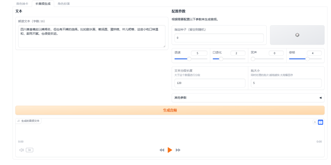Click the 生成的音频文件 label
This screenshot has height=165, width=331.
click(x=28, y=121)
